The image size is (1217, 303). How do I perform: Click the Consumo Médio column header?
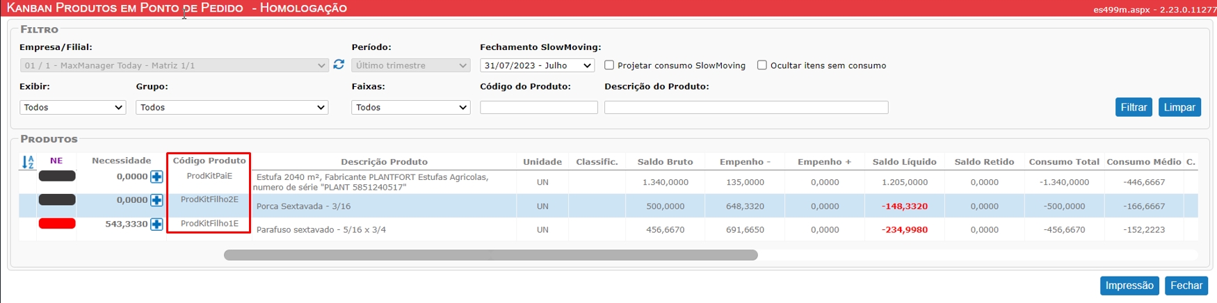point(1144,162)
